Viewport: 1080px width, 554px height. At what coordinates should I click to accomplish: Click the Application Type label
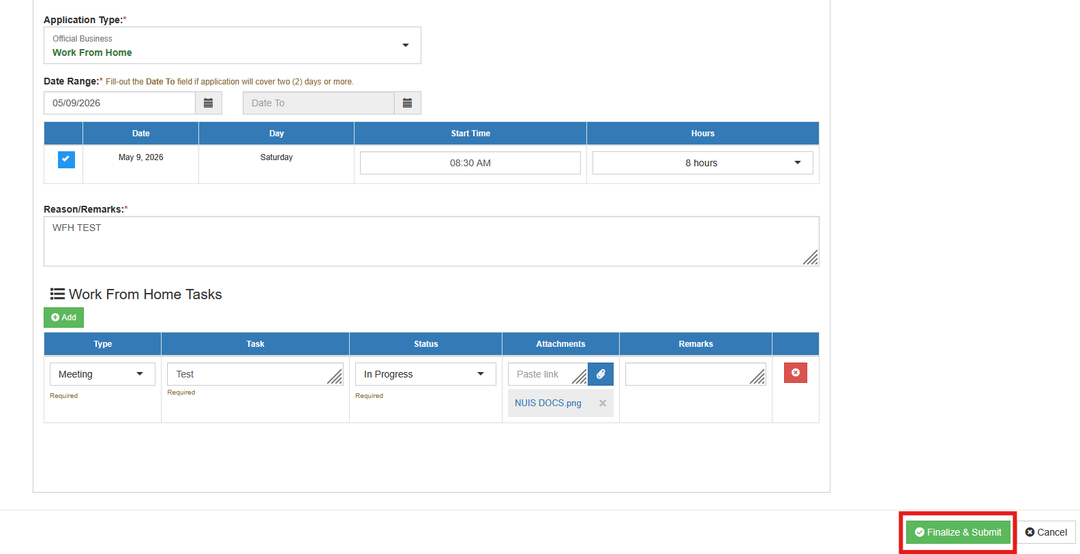(85, 20)
